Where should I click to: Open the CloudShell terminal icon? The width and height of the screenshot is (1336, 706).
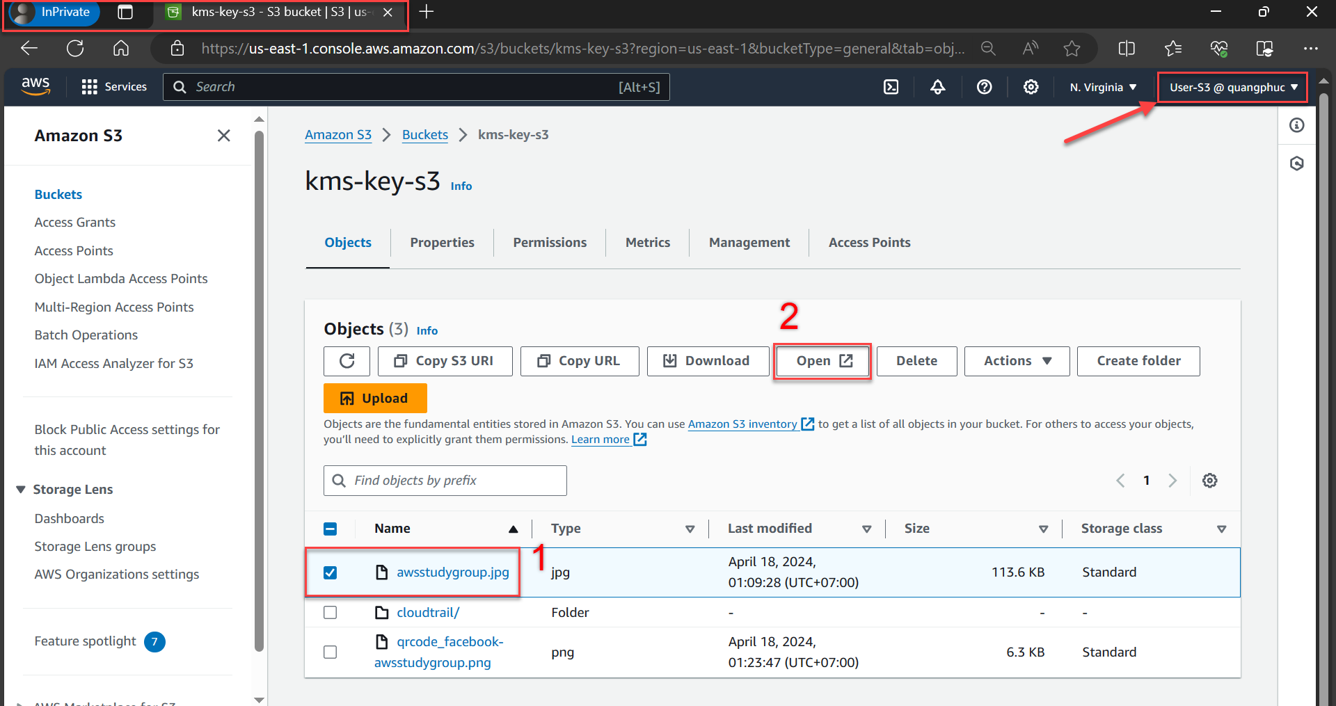point(891,87)
